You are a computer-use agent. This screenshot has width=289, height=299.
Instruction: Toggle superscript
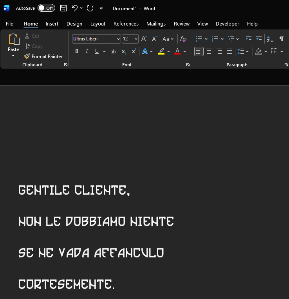coord(134,51)
